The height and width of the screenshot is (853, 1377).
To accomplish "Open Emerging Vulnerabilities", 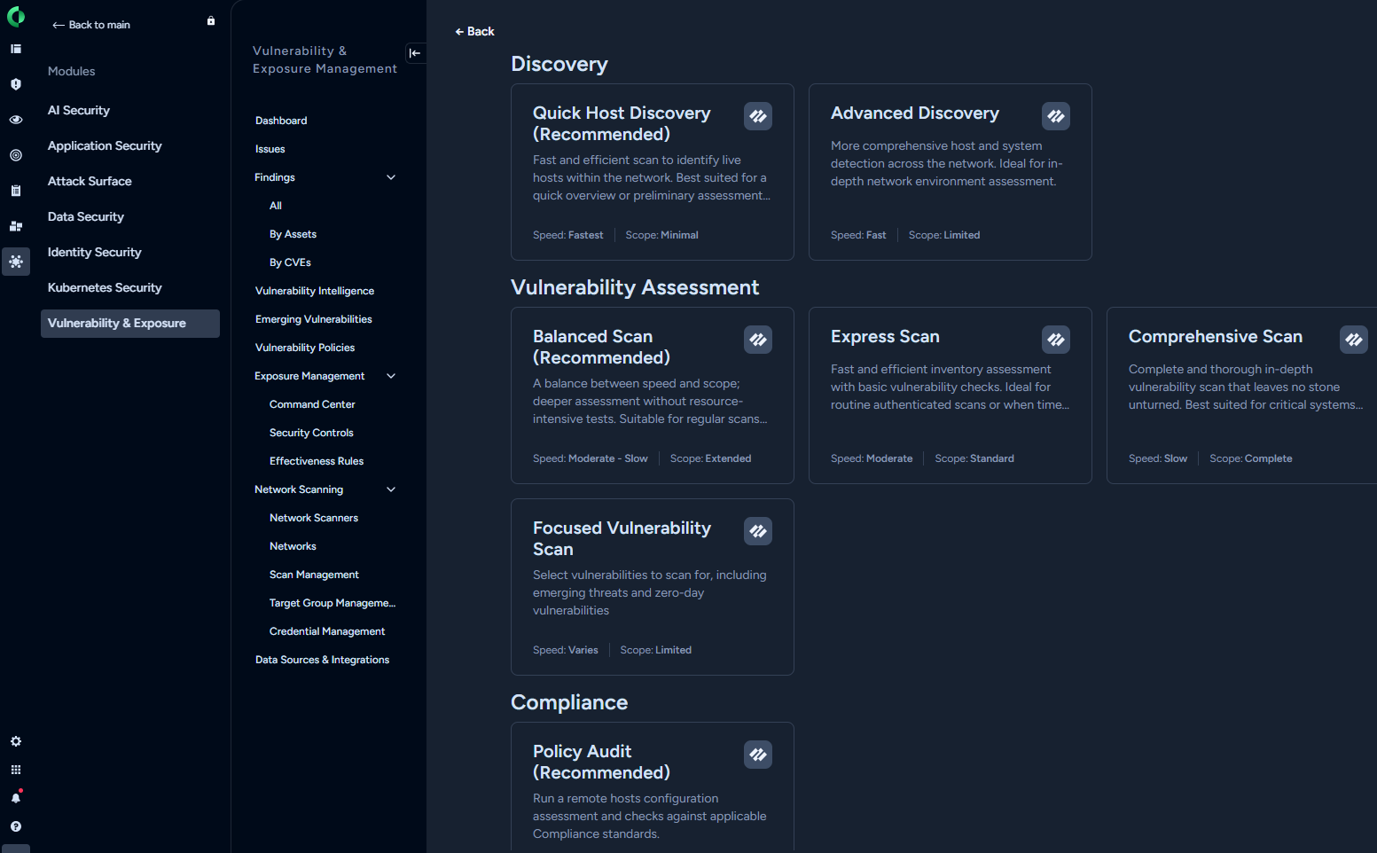I will 314,319.
